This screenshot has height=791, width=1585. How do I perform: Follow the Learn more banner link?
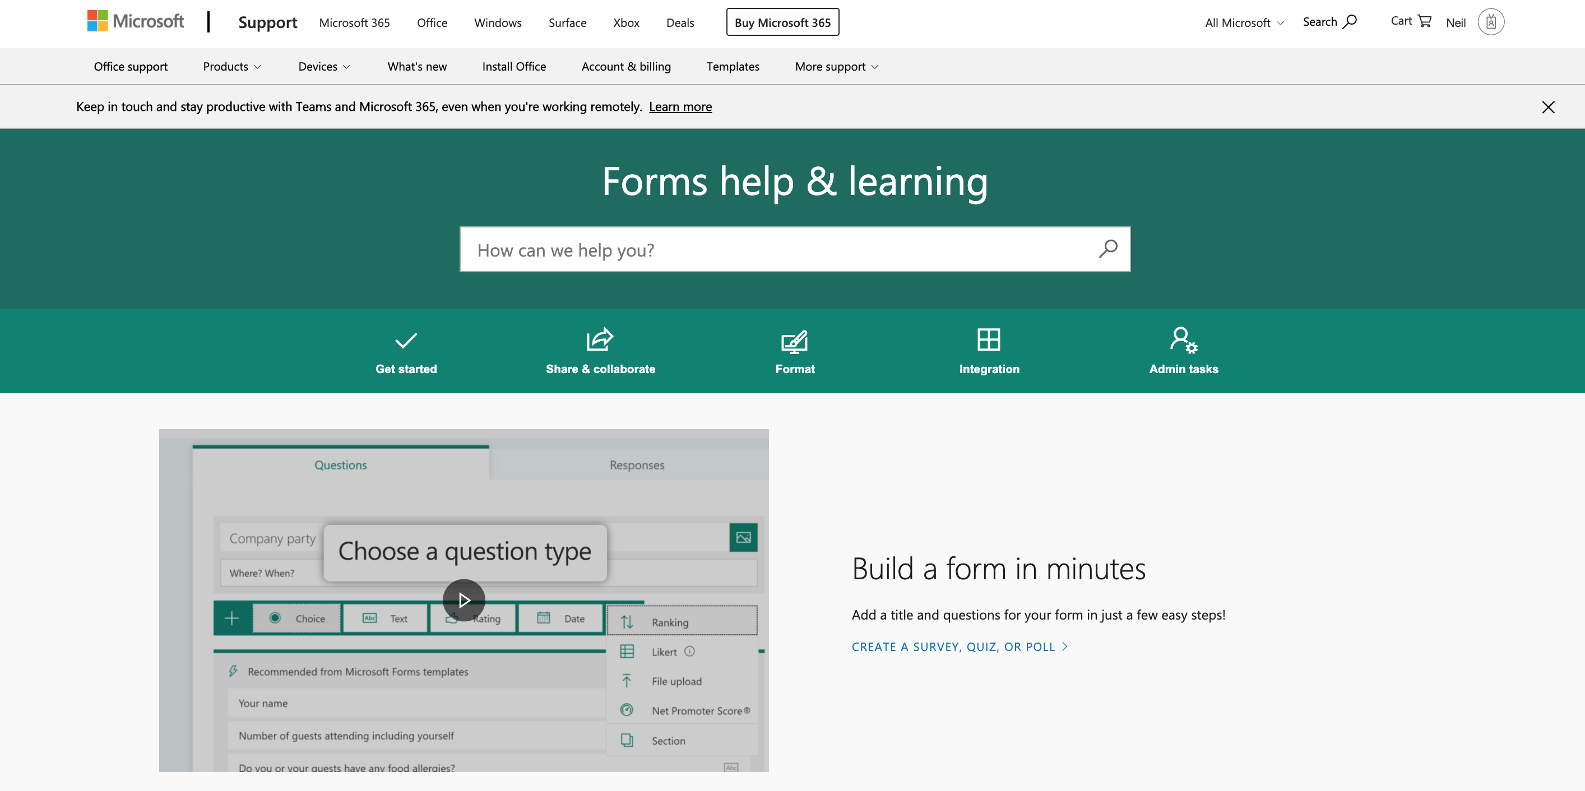680,106
